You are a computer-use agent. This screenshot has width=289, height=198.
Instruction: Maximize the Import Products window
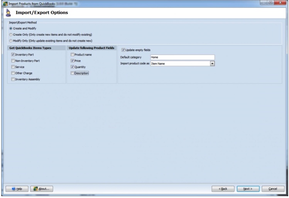(x=270, y=3)
